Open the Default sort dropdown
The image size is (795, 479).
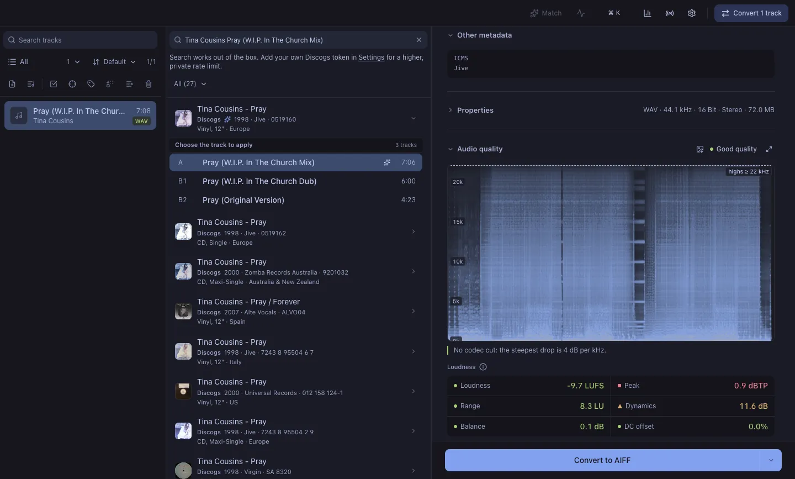[x=114, y=62]
